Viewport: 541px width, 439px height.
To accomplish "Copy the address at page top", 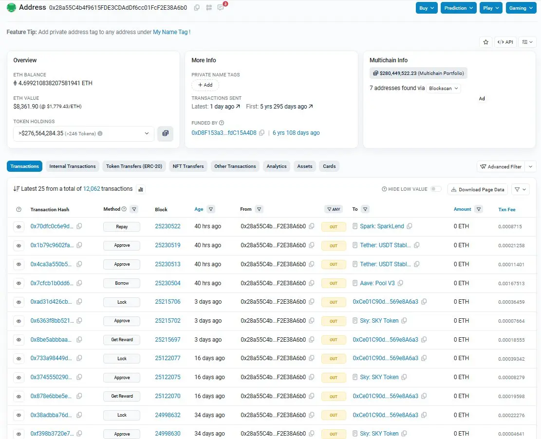I will coord(197,8).
